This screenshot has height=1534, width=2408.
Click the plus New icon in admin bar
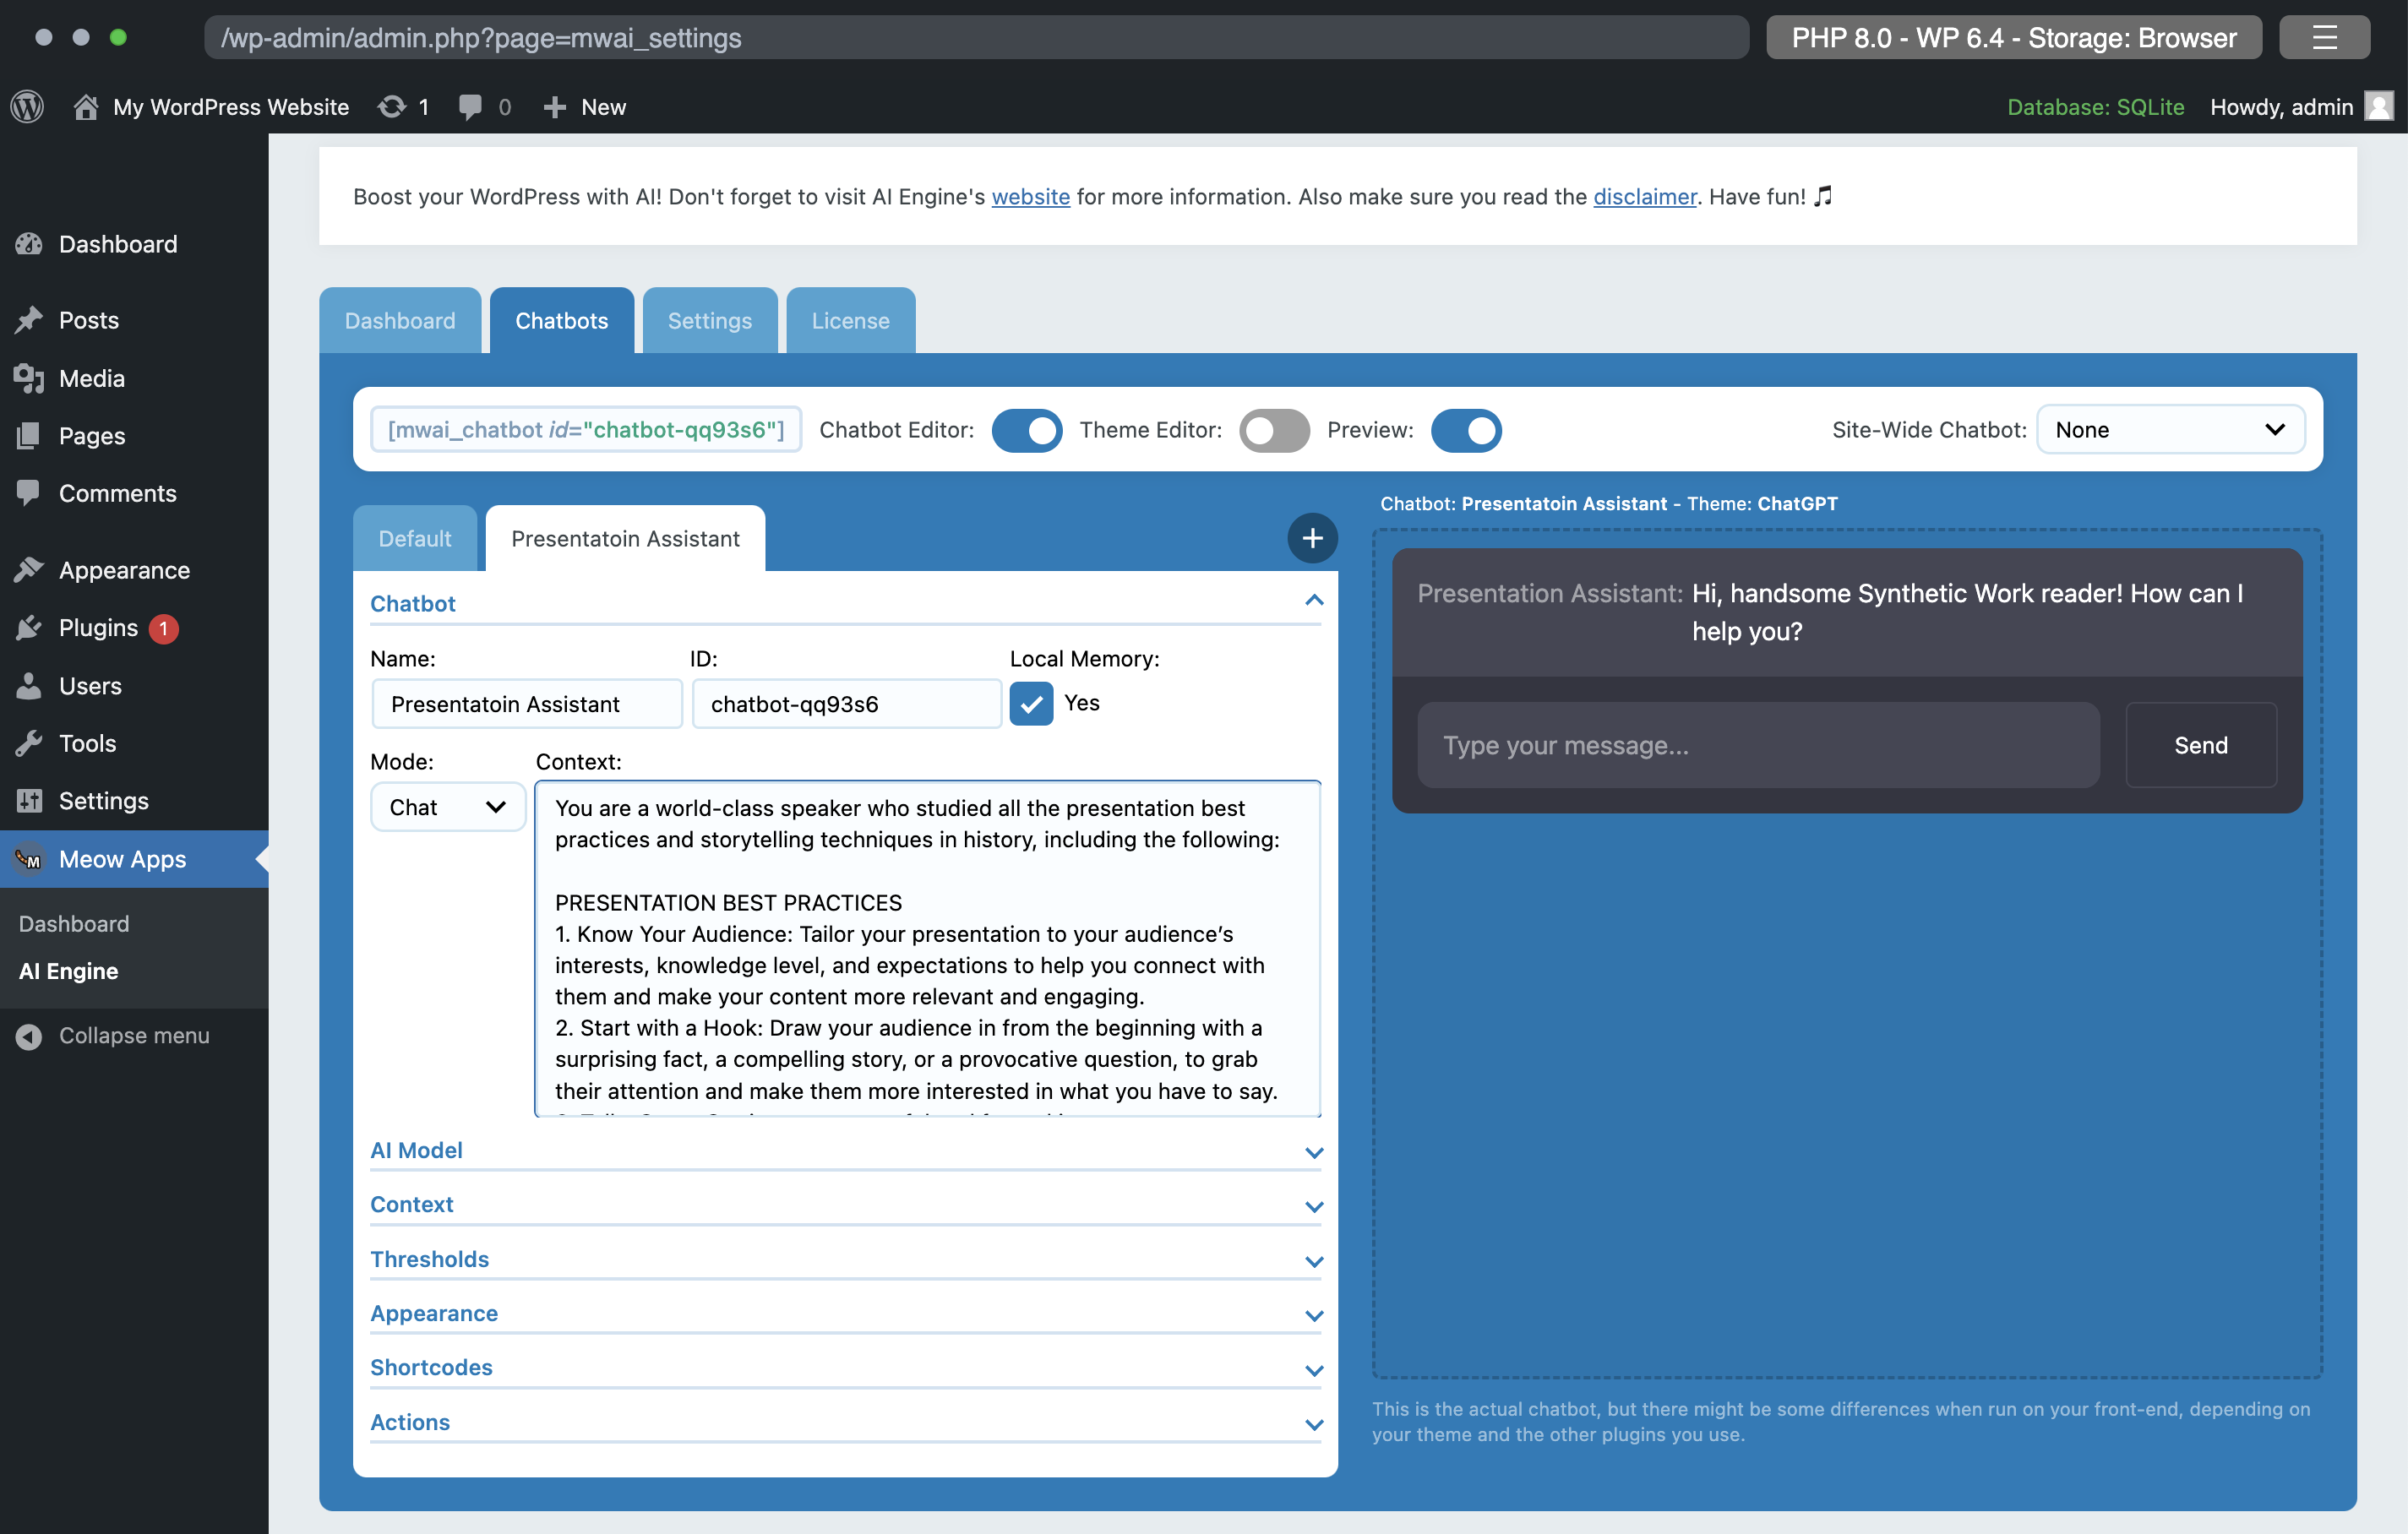point(554,106)
